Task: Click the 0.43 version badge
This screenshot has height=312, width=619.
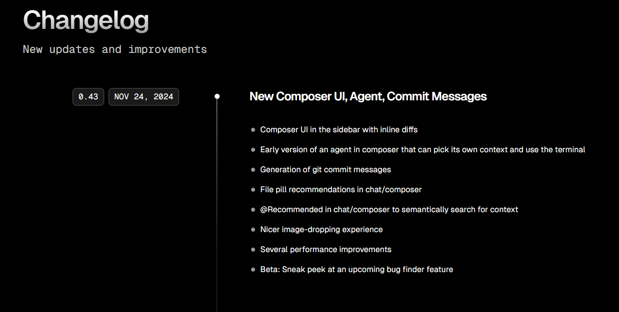Action: 88,97
